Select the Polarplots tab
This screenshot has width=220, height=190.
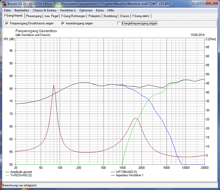click(x=94, y=16)
